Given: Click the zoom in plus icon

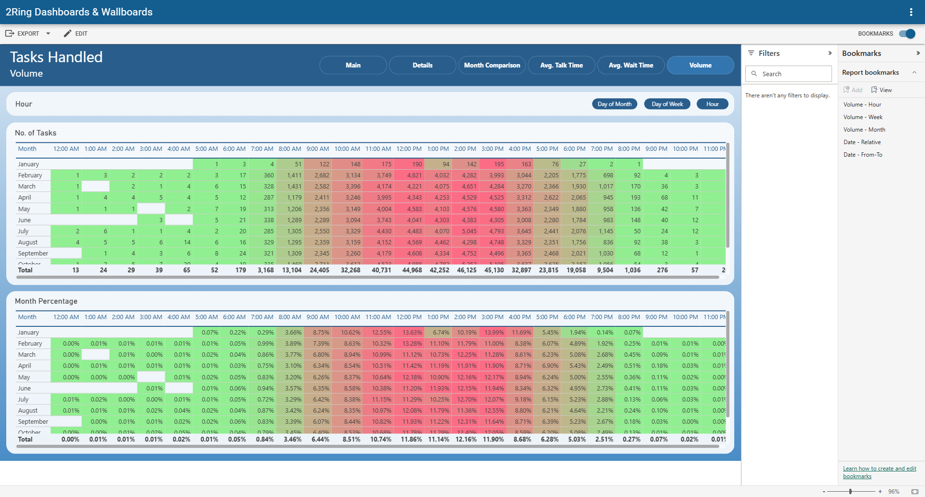Looking at the screenshot, I should point(880,491).
